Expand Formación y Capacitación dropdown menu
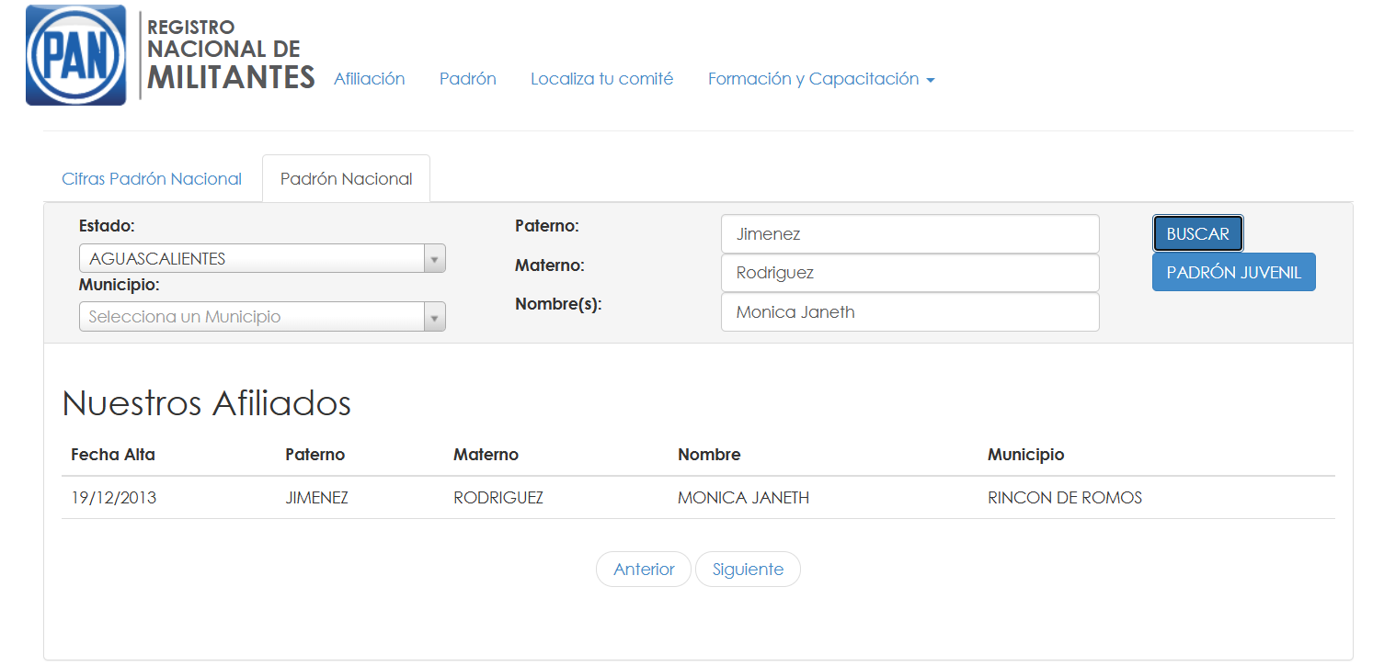1384x666 pixels. 820,79
